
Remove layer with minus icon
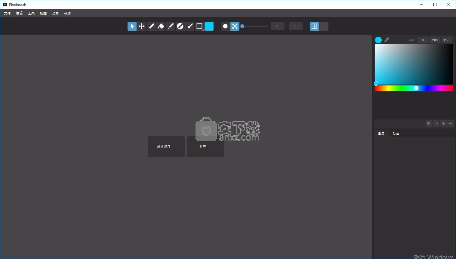(x=451, y=124)
